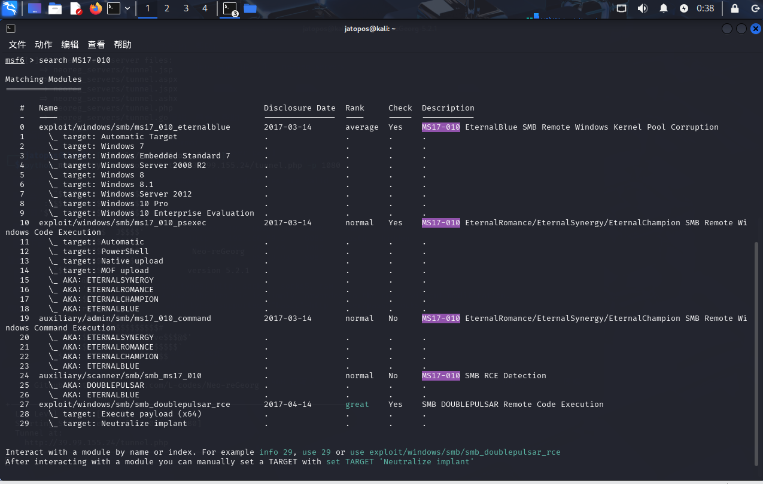Lock the screen with padlock icon
763x484 pixels.
coord(735,8)
